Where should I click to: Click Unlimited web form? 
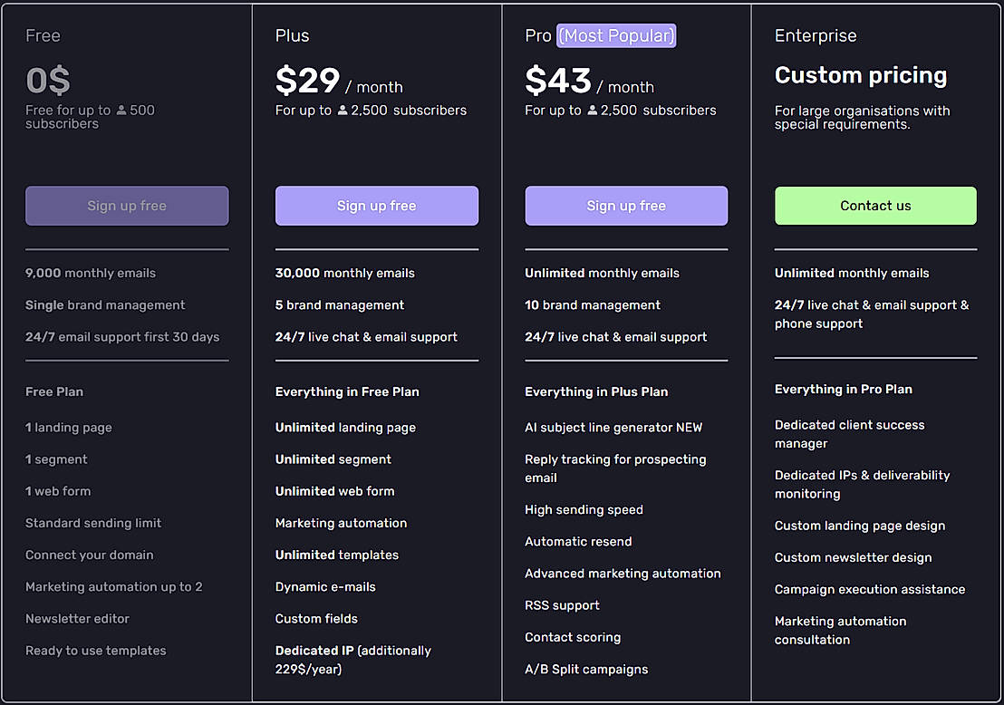(x=335, y=491)
